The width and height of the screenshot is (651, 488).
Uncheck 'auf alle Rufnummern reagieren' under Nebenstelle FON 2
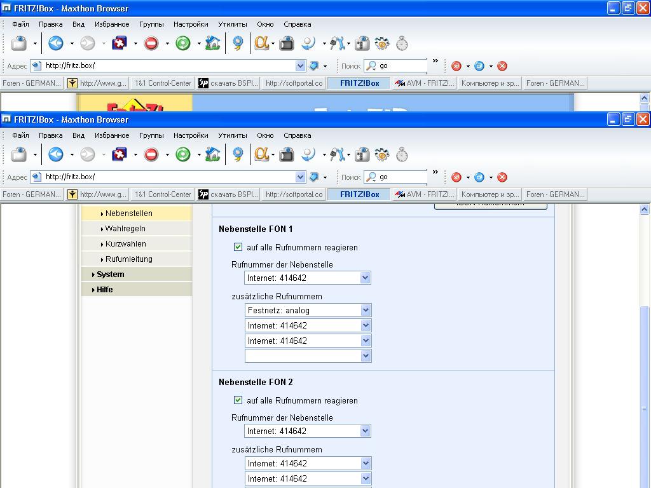pyautogui.click(x=238, y=400)
